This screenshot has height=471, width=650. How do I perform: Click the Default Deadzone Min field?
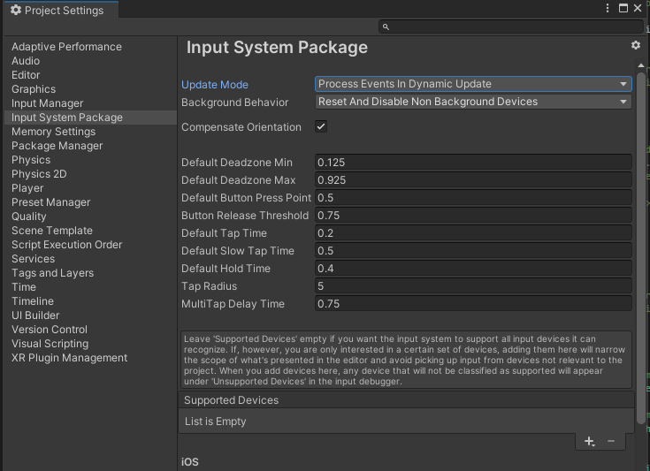(x=473, y=163)
